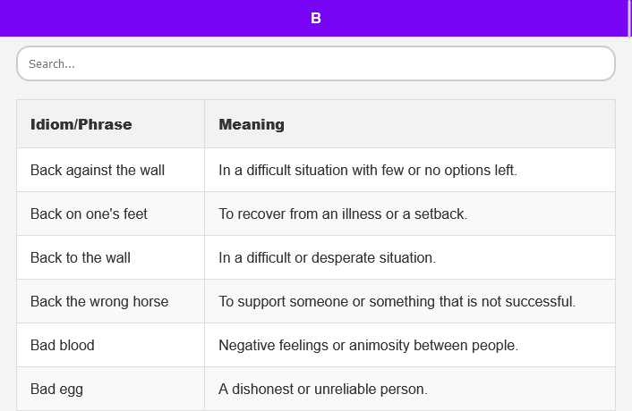Click the scrollbar at top right edge

pyautogui.click(x=629, y=18)
